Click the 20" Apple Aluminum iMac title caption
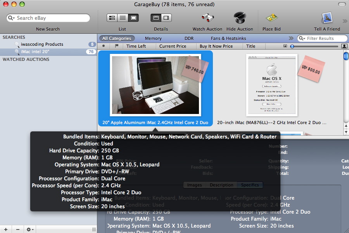The image size is (349, 233). tap(155, 123)
